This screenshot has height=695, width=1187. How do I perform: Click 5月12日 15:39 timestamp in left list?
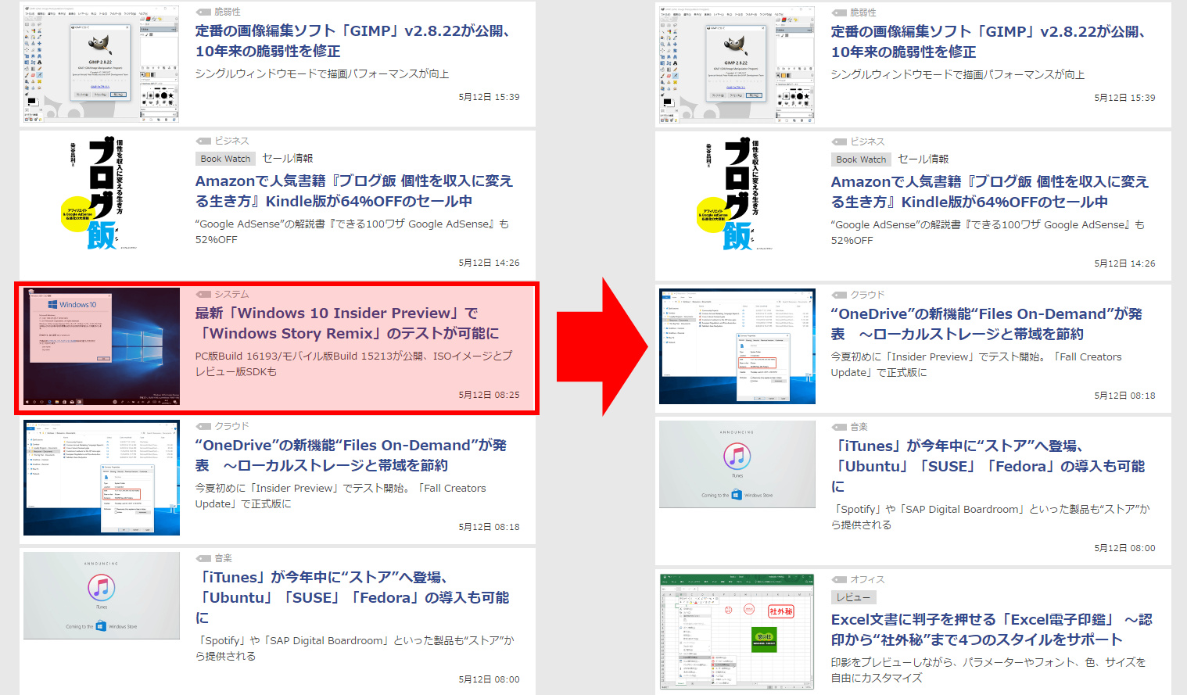click(489, 97)
